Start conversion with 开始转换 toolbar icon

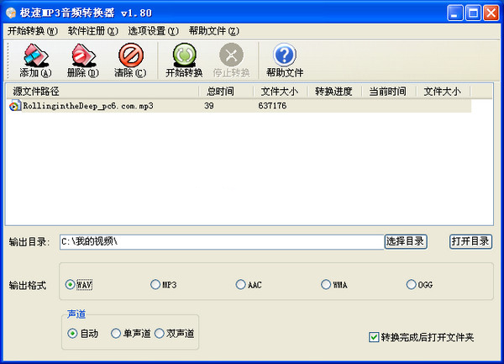(x=184, y=61)
